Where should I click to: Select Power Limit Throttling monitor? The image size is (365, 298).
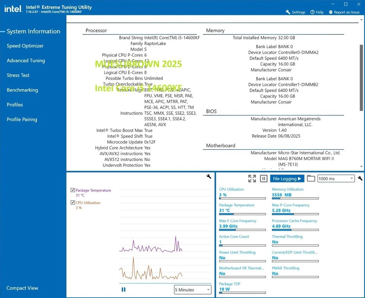point(242,256)
